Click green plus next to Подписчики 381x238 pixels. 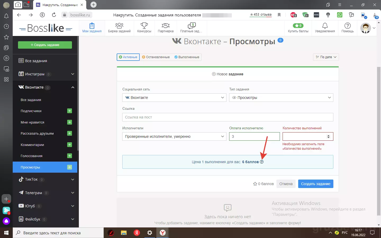(x=70, y=111)
